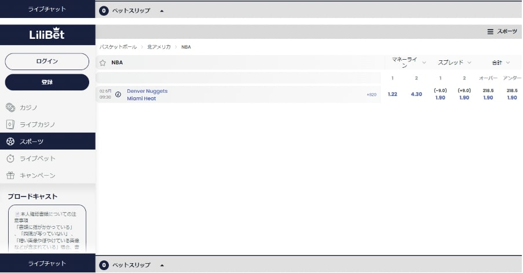
Task: Show the +820 additional markets
Action: click(372, 95)
